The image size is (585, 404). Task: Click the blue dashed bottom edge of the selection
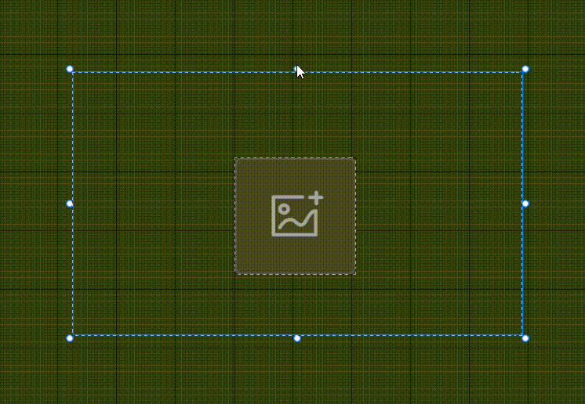[187, 335]
